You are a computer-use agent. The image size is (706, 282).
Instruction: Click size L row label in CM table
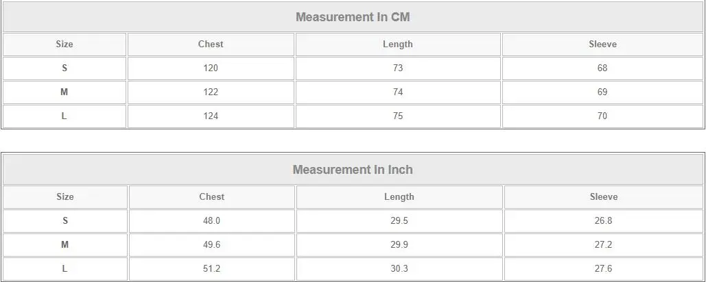click(64, 116)
